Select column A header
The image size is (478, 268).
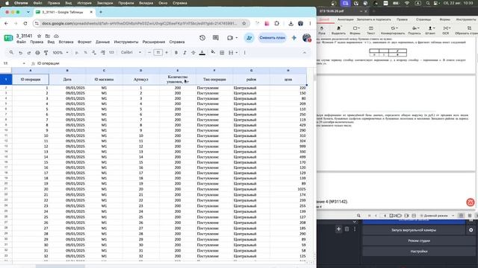pyautogui.click(x=30, y=71)
